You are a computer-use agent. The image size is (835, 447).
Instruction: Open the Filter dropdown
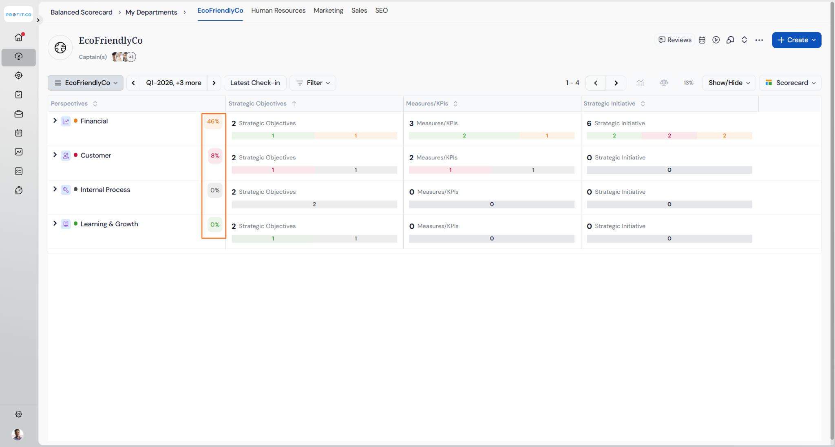(313, 83)
